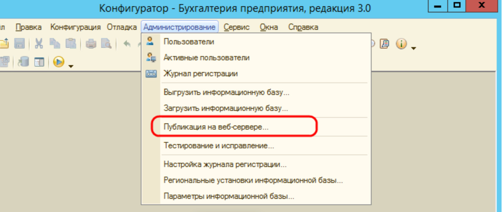Click the Cut scissors toolbar icon
This screenshot has height=212, width=504.
pyautogui.click(x=39, y=44)
